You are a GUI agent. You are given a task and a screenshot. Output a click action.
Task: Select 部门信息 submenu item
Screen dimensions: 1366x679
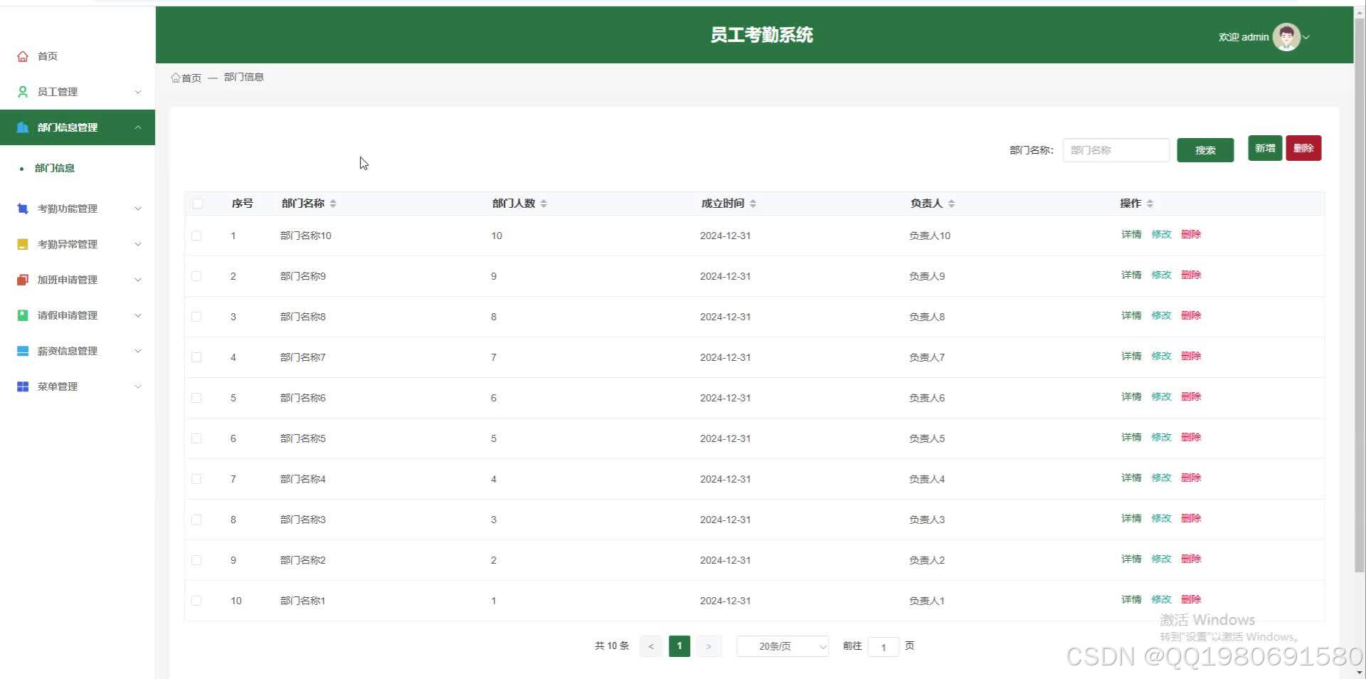[x=55, y=168]
